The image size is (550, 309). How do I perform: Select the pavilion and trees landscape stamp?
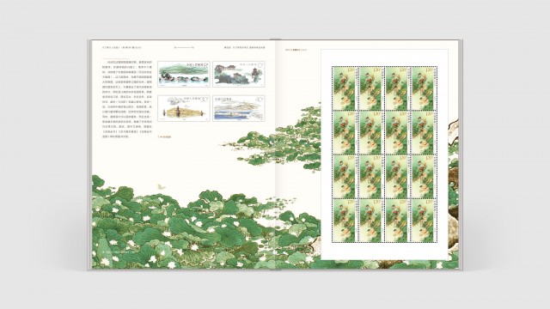(239, 75)
